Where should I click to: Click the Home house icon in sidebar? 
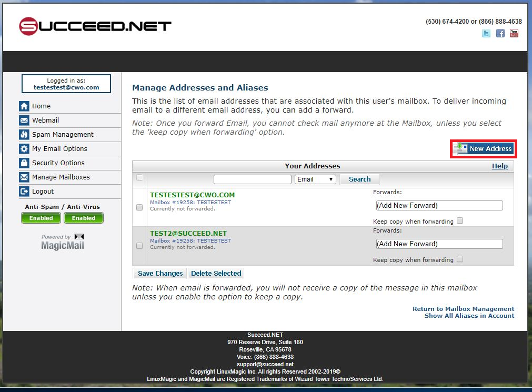click(24, 106)
